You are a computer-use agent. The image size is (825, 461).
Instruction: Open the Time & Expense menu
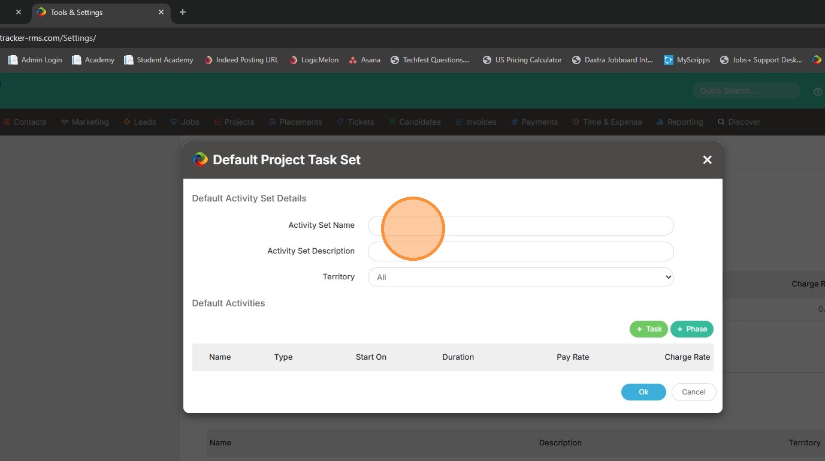607,122
